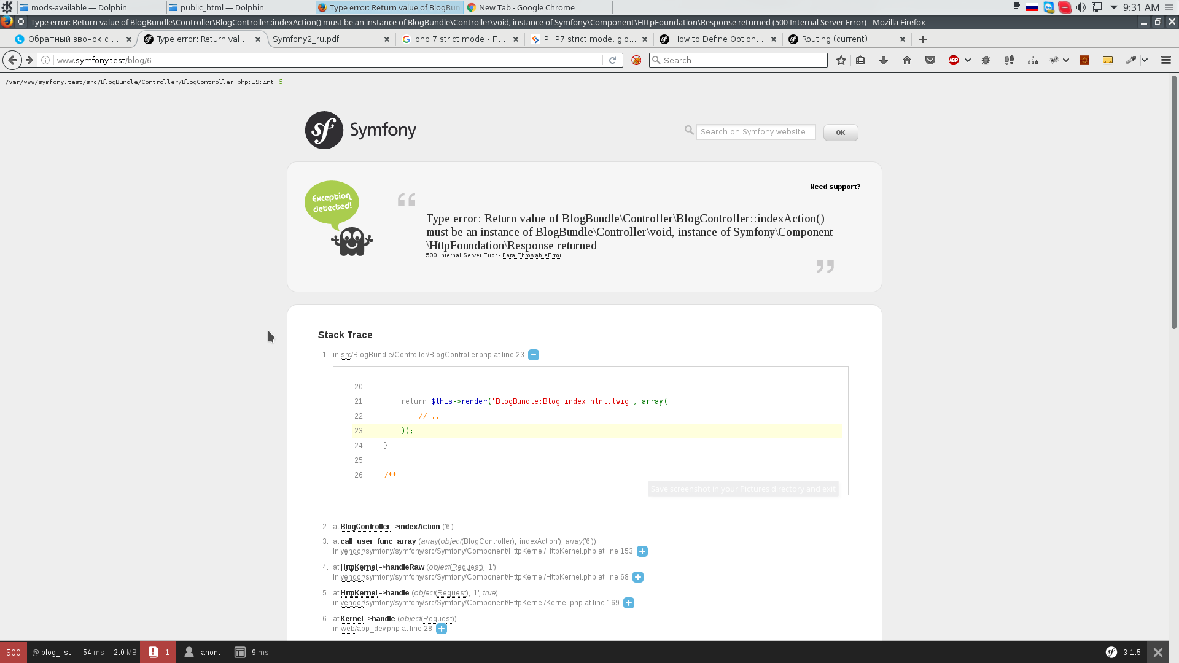
Task: Open the downloads arrow icon
Action: click(x=884, y=60)
